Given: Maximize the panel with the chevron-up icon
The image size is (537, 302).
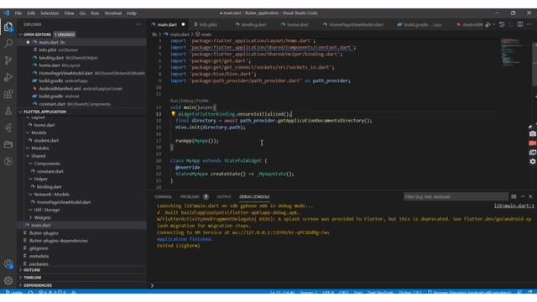Looking at the screenshot, I should pyautogui.click(x=523, y=196).
